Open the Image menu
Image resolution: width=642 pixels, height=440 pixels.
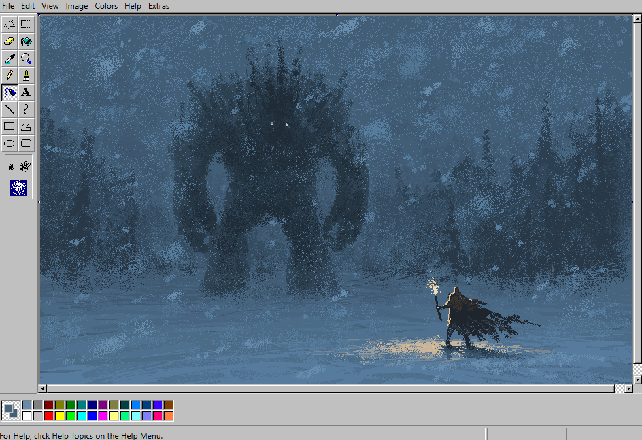pos(77,6)
